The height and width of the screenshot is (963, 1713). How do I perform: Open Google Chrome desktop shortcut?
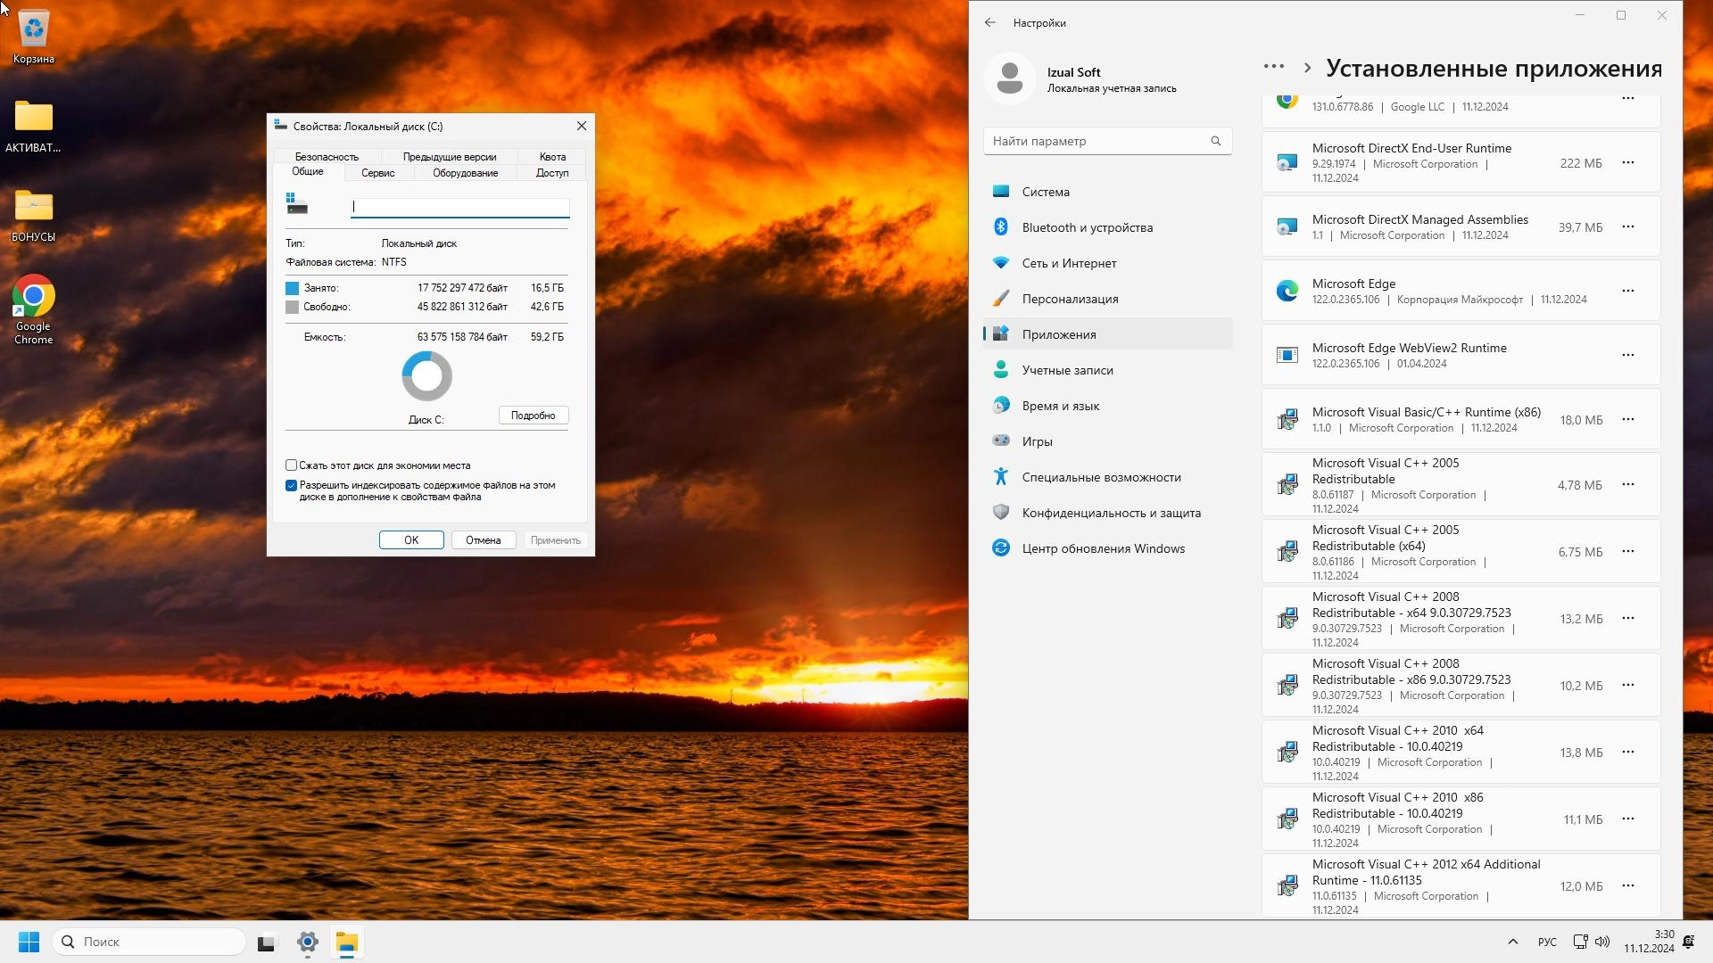click(x=33, y=298)
